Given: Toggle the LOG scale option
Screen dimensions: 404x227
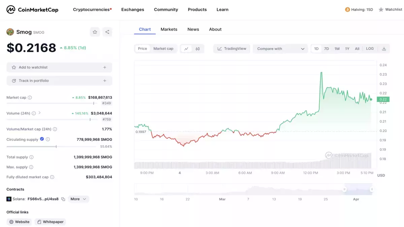Looking at the screenshot, I should point(370,49).
